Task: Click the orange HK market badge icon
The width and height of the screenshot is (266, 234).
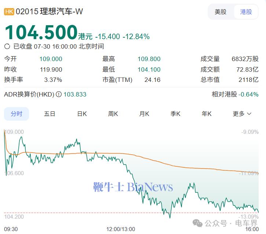Action: (9, 12)
